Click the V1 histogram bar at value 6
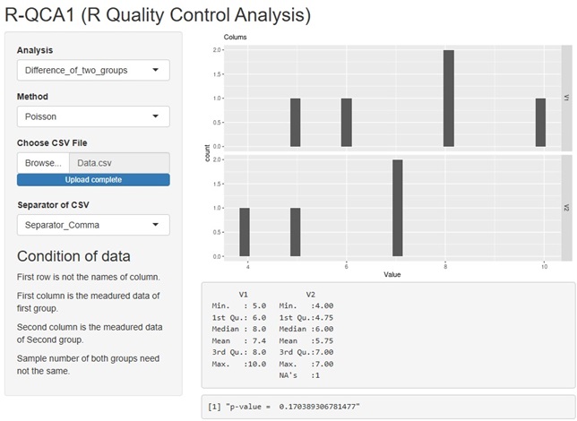 point(347,123)
